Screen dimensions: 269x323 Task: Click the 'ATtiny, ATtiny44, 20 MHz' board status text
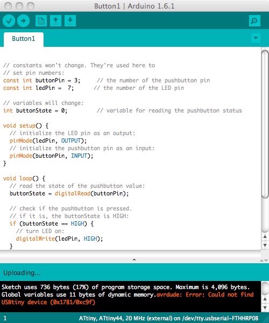pyautogui.click(x=168, y=319)
